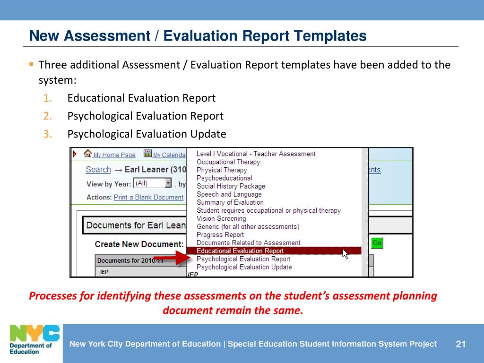This screenshot has height=363, width=484.
Task: Click the slide number 21
Action: click(460, 344)
